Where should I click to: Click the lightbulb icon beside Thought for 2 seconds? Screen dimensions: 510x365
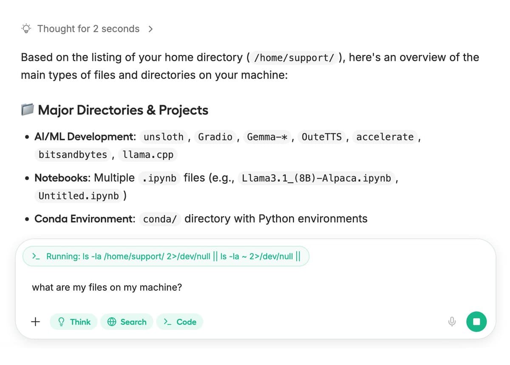point(26,29)
